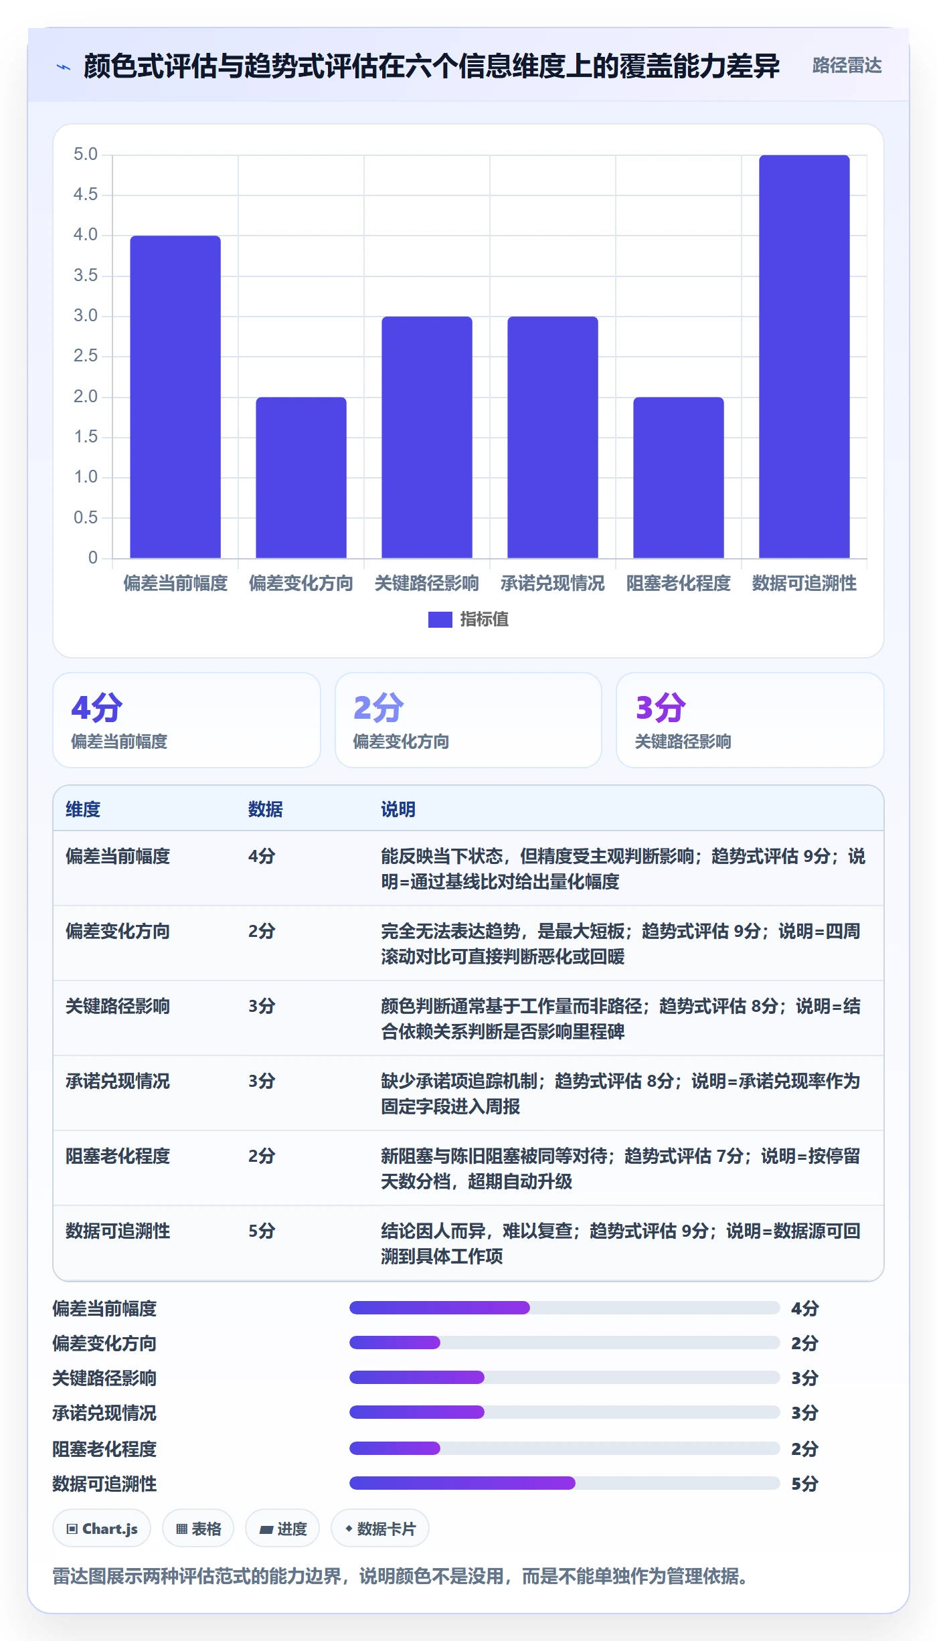Click the footer note about 雷达图
Image resolution: width=937 pixels, height=1641 pixels.
pyautogui.click(x=400, y=1576)
